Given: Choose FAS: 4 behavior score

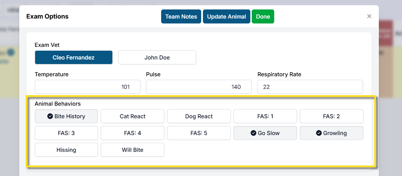Looking at the screenshot, I should tap(132, 133).
